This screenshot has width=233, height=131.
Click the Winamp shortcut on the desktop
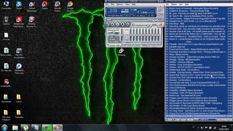pos(121,52)
